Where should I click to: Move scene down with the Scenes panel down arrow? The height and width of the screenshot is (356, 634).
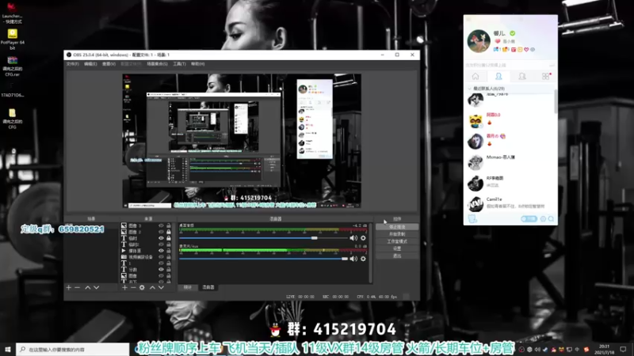(x=96, y=287)
